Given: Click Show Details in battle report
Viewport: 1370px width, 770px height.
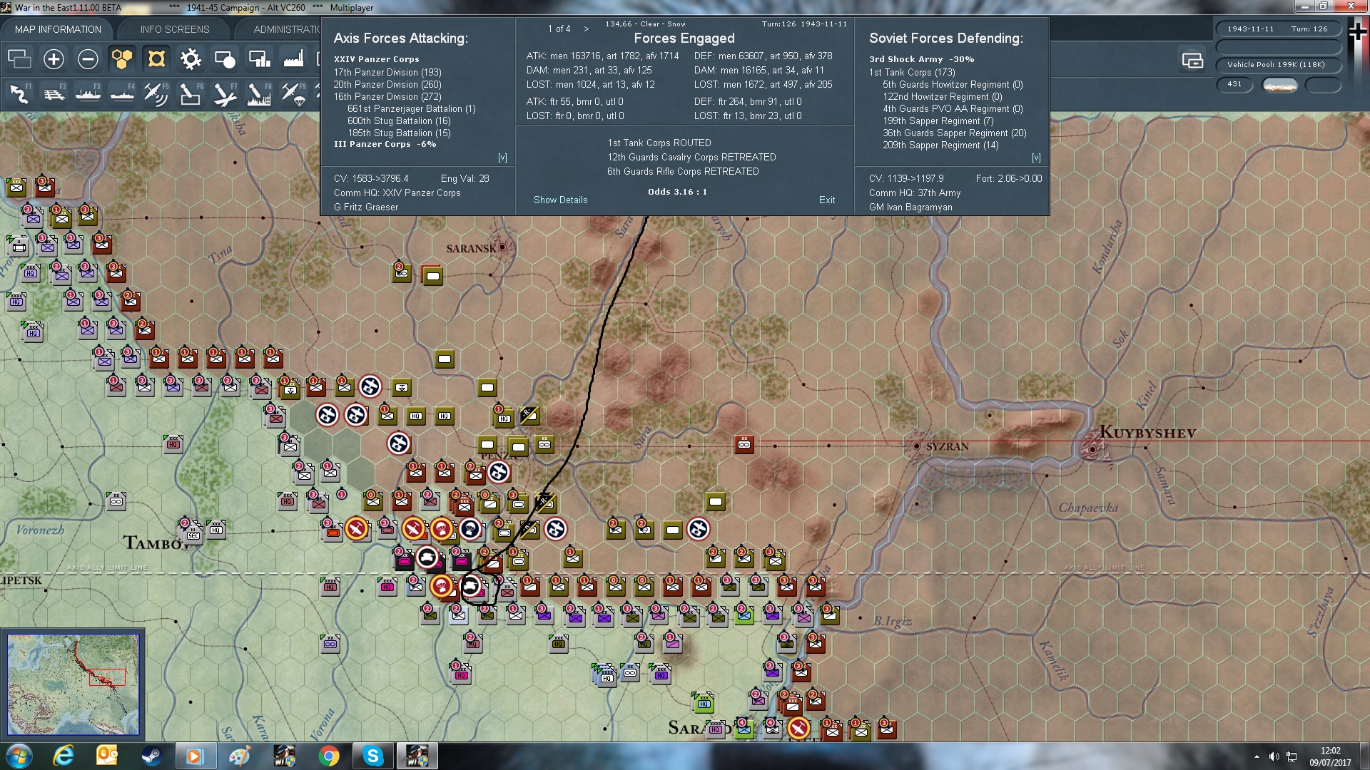Looking at the screenshot, I should [560, 200].
